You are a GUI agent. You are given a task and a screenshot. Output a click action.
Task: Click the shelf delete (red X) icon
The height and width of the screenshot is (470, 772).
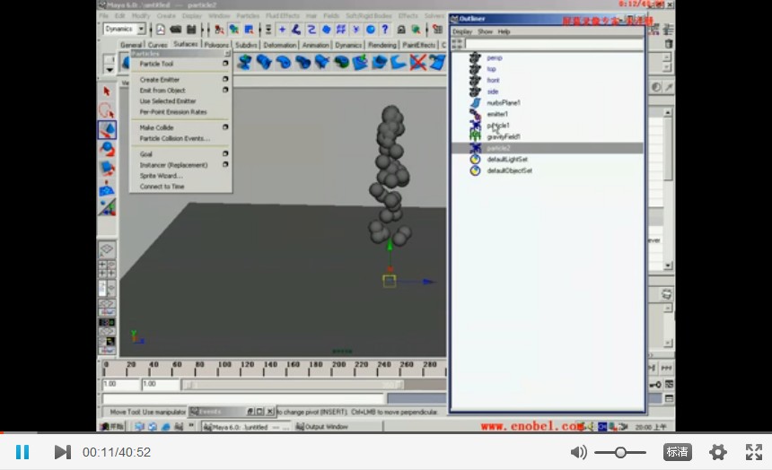point(417,63)
